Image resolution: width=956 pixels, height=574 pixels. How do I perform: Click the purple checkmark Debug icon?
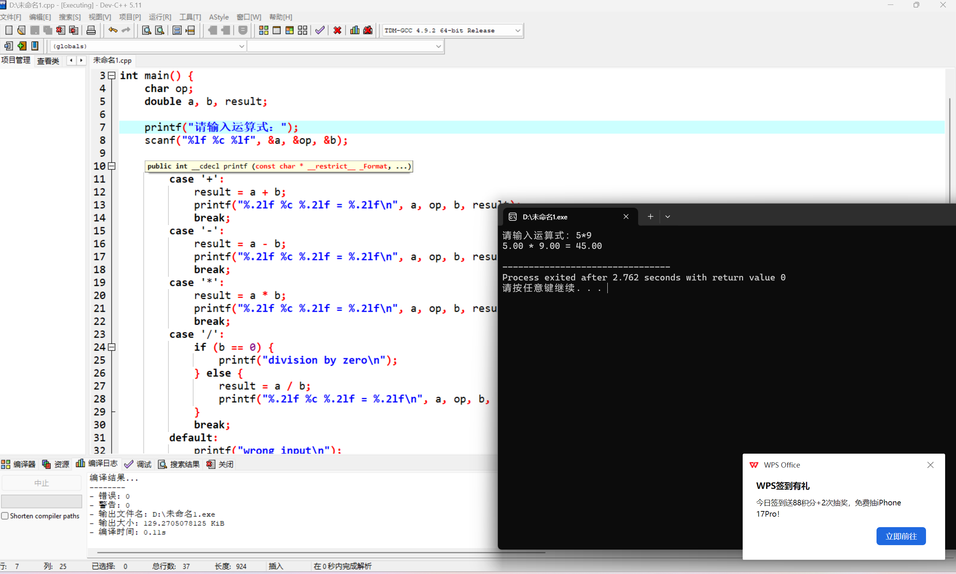[320, 30]
